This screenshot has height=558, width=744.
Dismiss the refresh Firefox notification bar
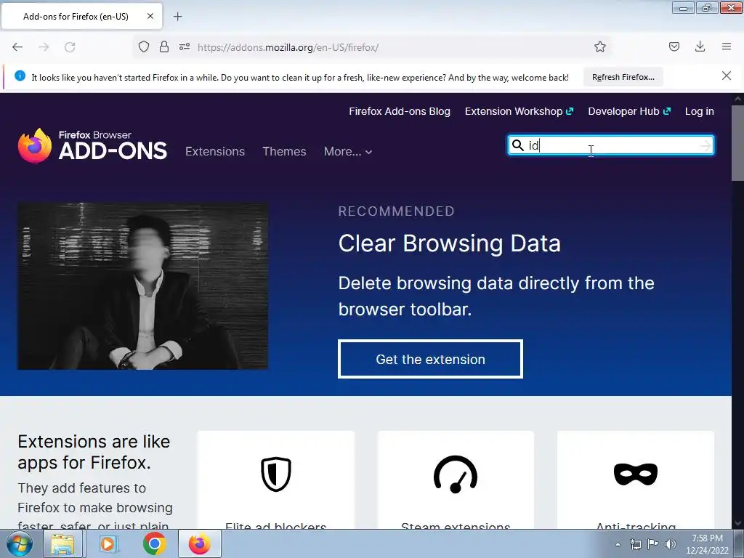726,76
